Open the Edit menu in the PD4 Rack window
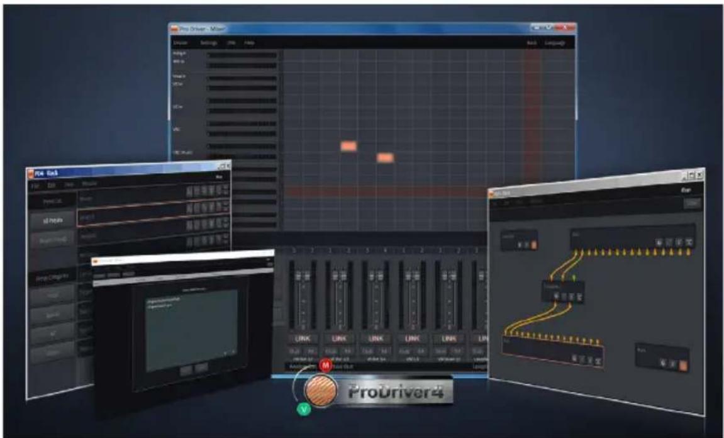 pyautogui.click(x=52, y=185)
